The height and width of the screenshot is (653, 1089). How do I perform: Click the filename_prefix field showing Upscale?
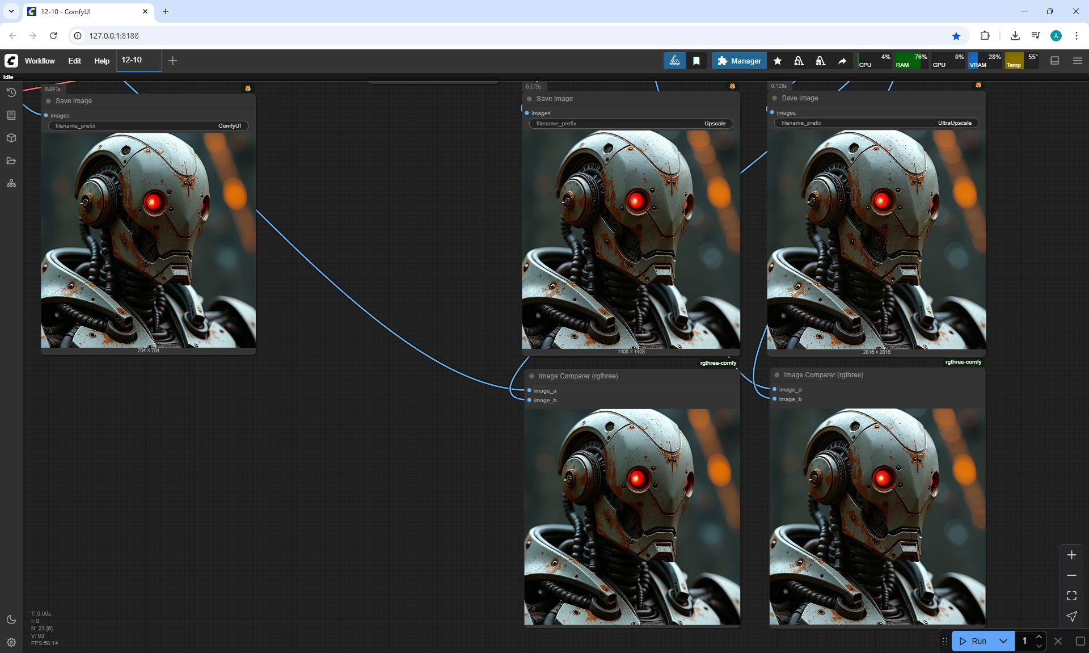(x=631, y=124)
